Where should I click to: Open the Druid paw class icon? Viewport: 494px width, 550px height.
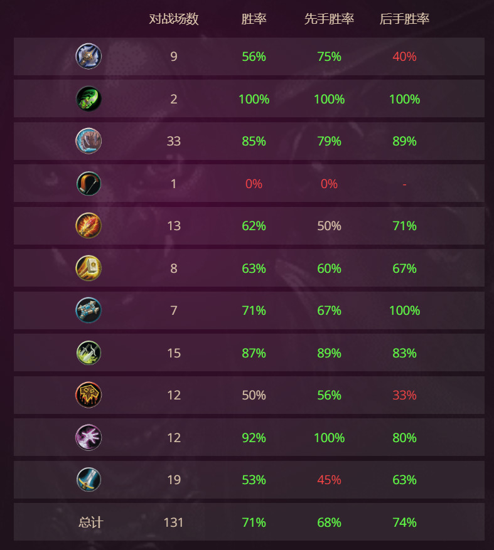tap(89, 141)
